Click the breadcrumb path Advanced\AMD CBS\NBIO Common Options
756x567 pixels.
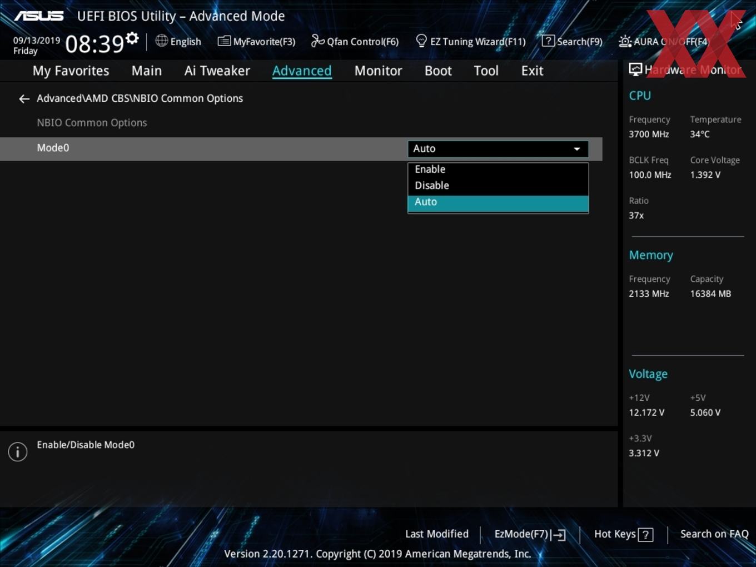coord(140,98)
